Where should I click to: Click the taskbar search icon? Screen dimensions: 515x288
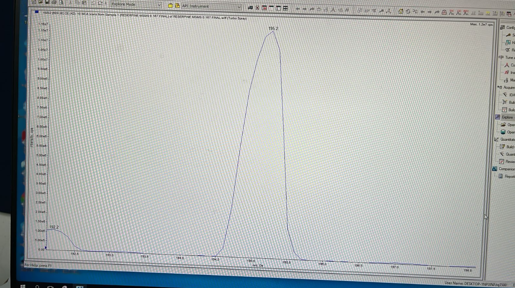pos(37,286)
